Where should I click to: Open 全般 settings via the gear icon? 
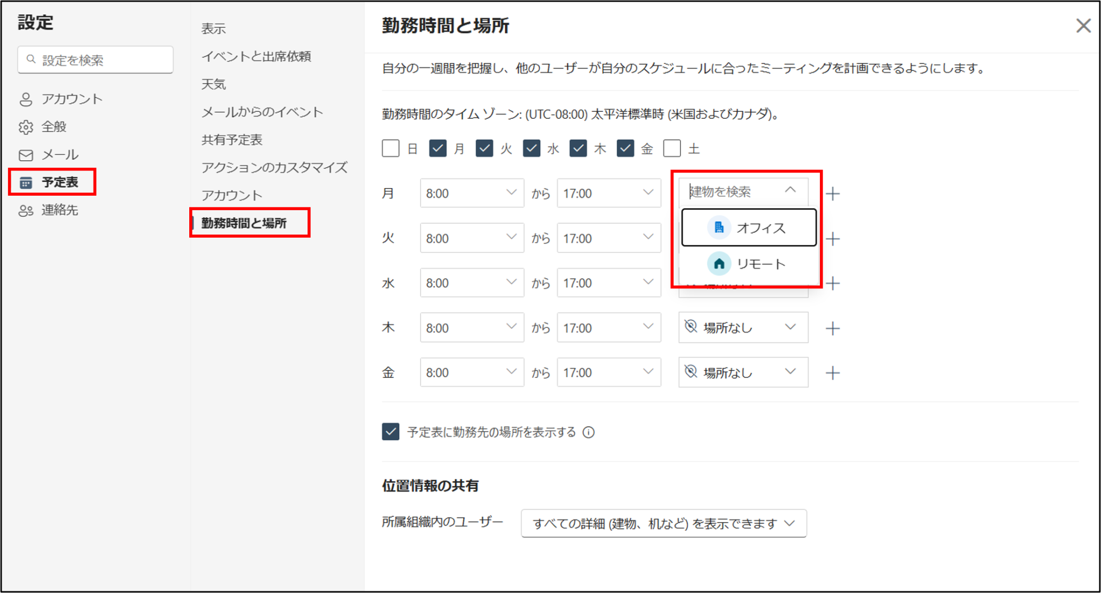[25, 127]
